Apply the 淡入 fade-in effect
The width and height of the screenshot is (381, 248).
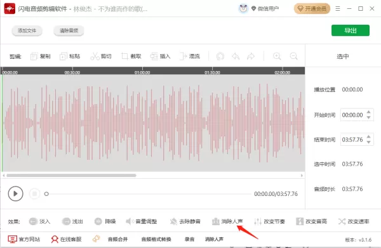point(39,221)
